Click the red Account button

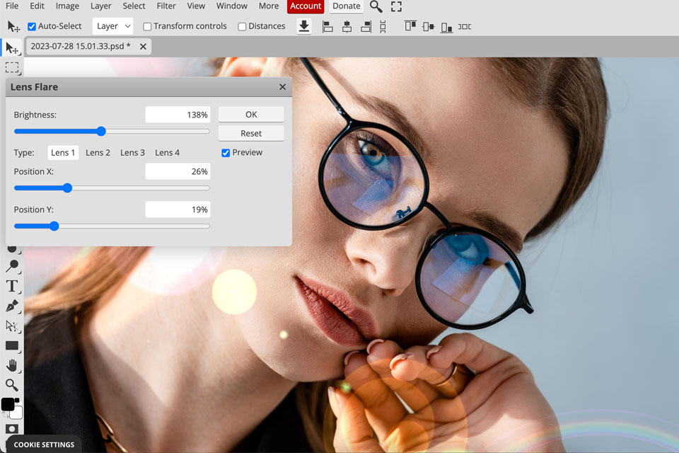tap(306, 6)
